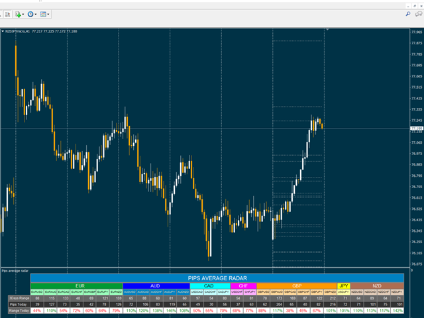Click the USDCAD pair label

point(197,292)
